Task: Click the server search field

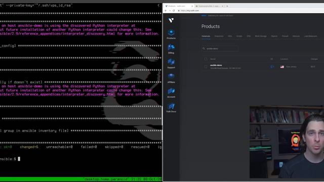Action: click(220, 49)
